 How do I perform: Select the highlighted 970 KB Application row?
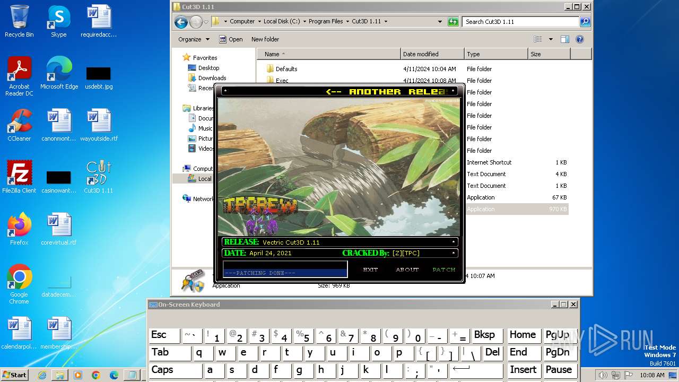tap(517, 209)
